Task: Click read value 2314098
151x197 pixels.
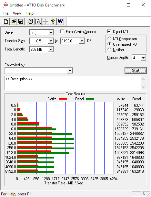Action: [x=137, y=153]
